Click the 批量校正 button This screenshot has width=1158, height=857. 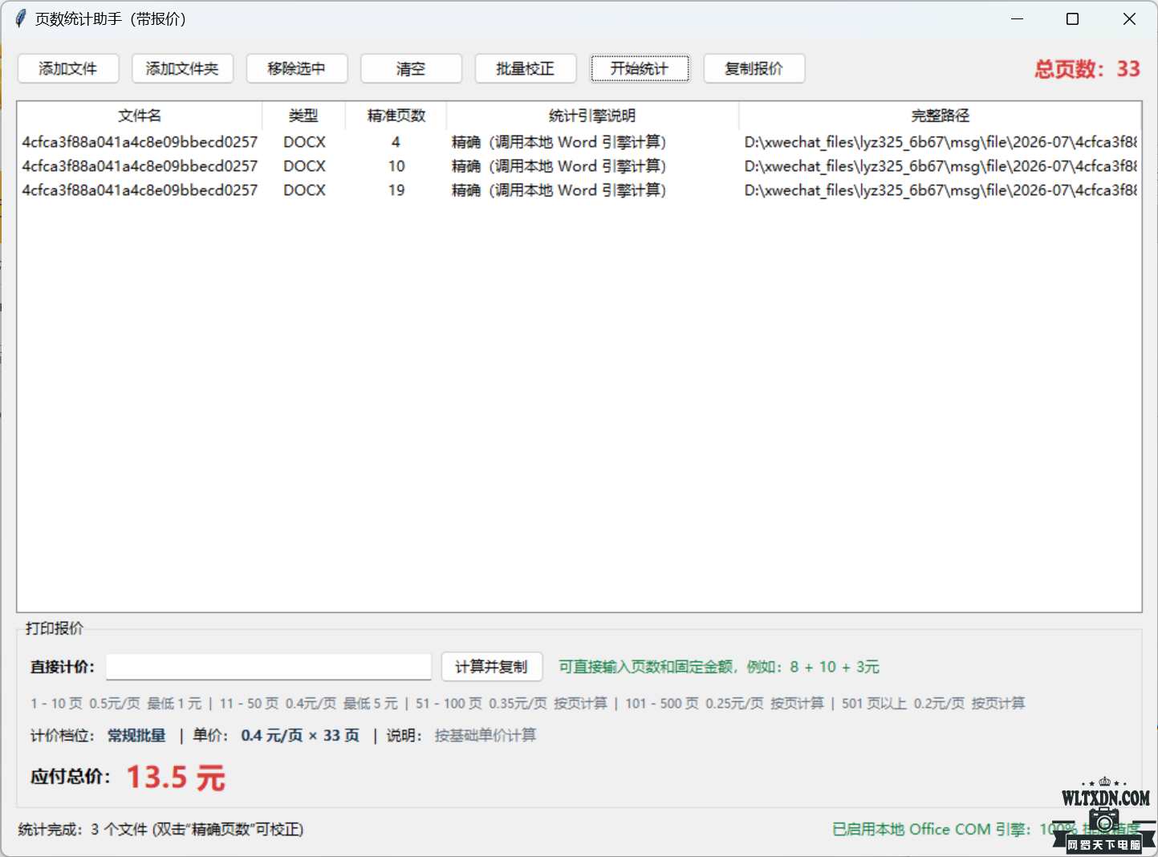526,69
